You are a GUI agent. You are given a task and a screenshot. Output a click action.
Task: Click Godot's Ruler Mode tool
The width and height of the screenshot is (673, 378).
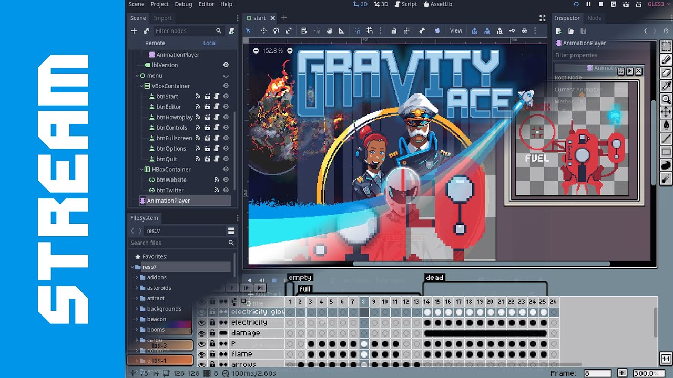pos(342,30)
